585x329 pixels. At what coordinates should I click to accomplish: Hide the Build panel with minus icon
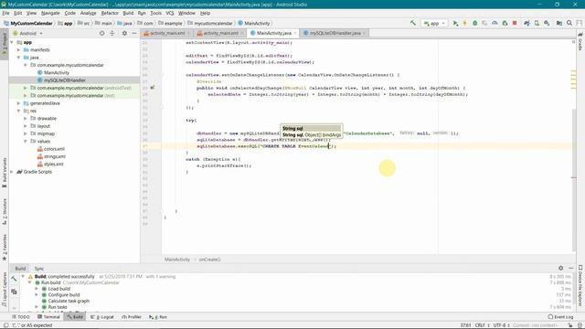[x=570, y=268]
